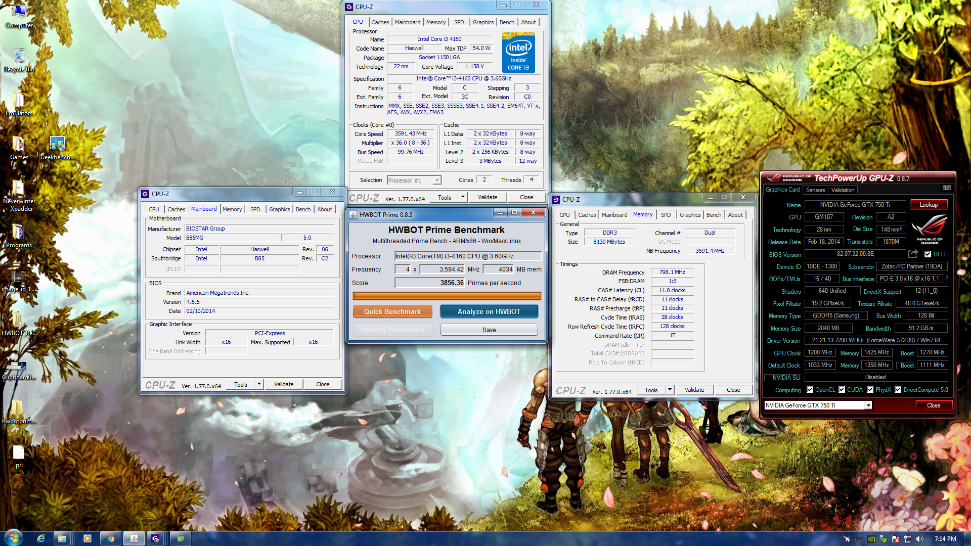This screenshot has width=971, height=546.
Task: Open the Windows Start orb
Action: pos(13,538)
